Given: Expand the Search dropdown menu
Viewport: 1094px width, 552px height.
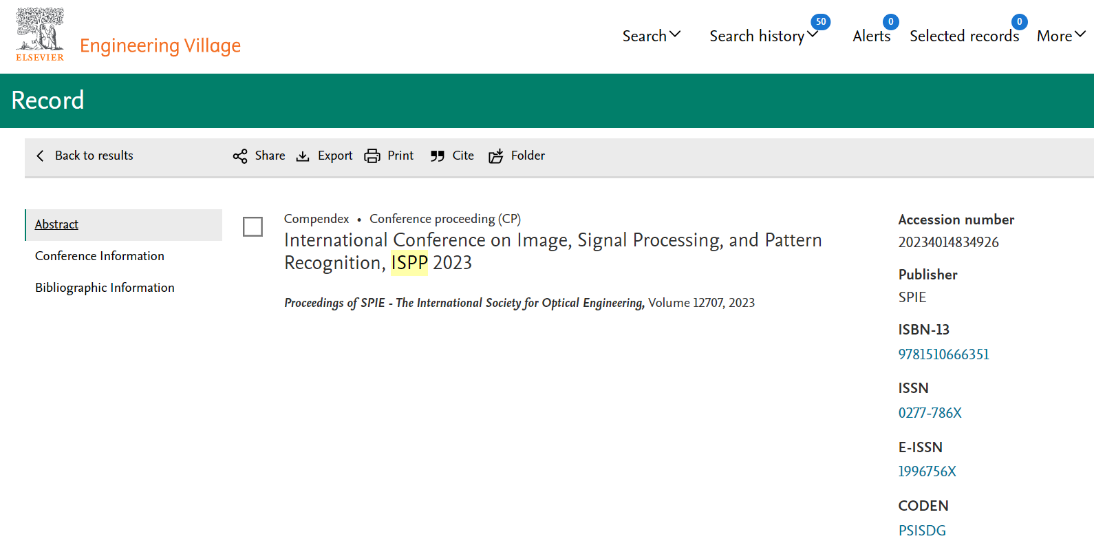Looking at the screenshot, I should click(x=651, y=36).
